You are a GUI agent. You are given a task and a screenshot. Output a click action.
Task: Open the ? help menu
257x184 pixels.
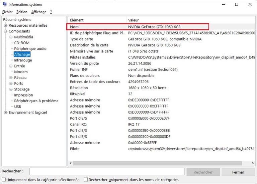click(x=51, y=12)
